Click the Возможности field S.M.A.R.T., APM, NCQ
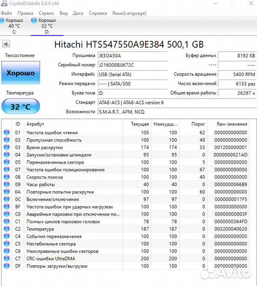 pyautogui.click(x=177, y=112)
